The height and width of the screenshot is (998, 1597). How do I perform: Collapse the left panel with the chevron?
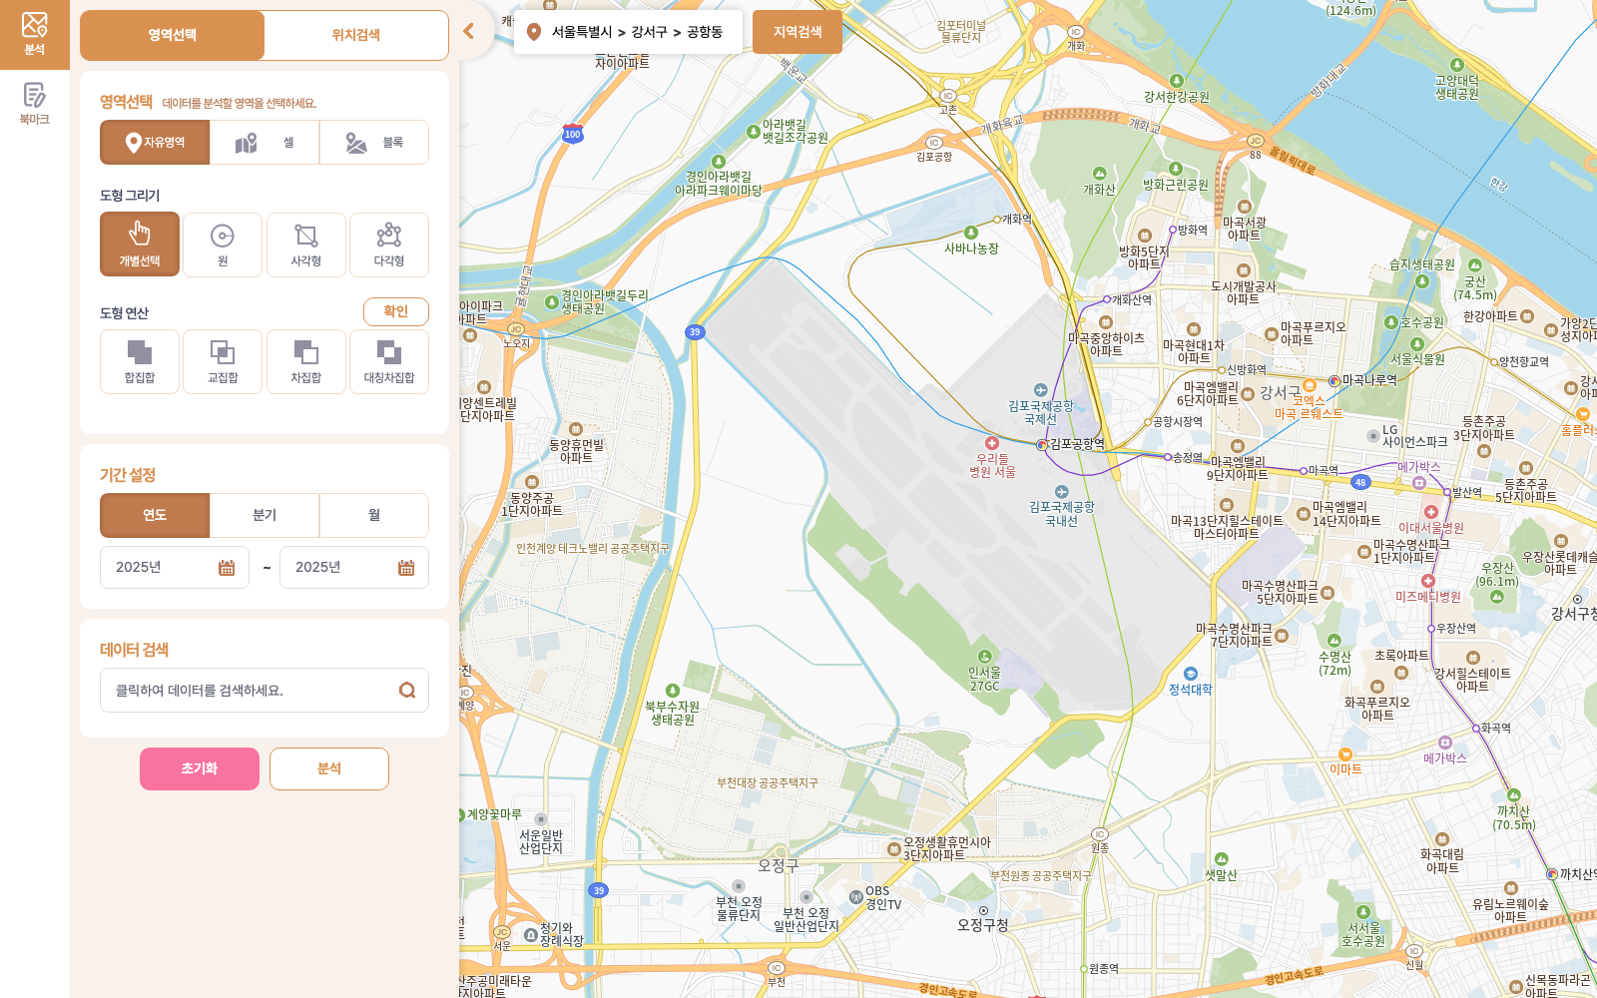click(469, 31)
